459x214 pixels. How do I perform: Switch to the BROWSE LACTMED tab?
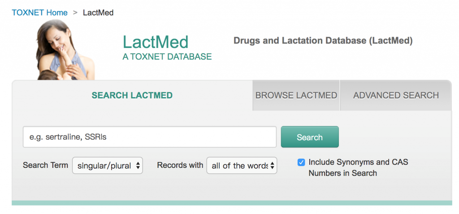[x=296, y=95]
